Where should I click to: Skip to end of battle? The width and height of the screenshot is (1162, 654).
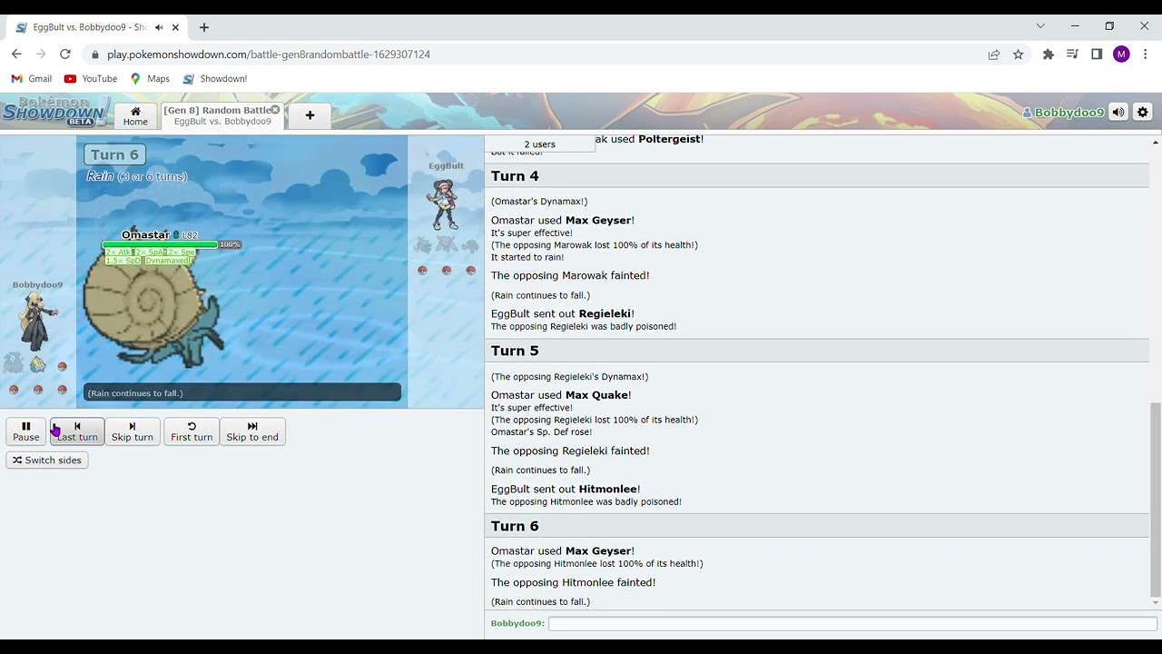pos(252,431)
